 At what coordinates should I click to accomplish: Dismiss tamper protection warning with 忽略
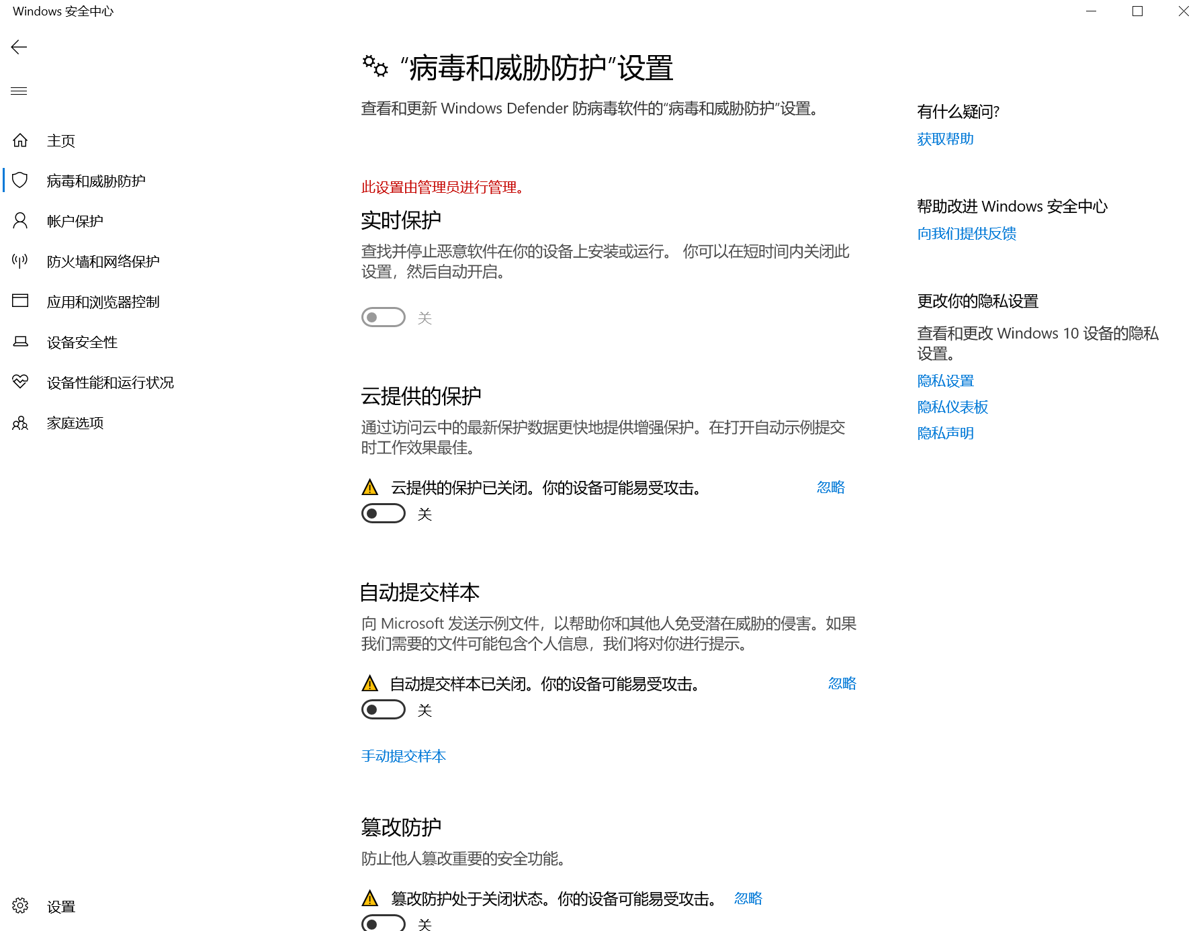click(x=748, y=898)
